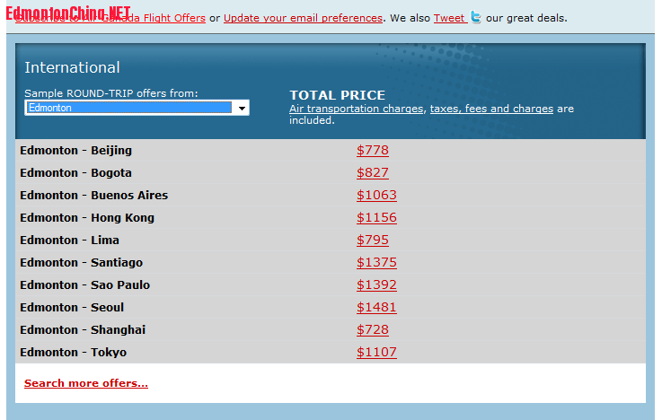Open the $1392 Sao Paulo fare
The image size is (662, 420).
(376, 284)
